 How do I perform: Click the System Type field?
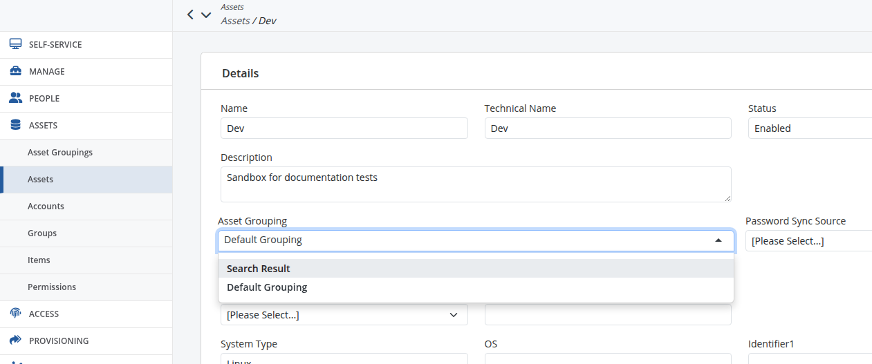(344, 358)
